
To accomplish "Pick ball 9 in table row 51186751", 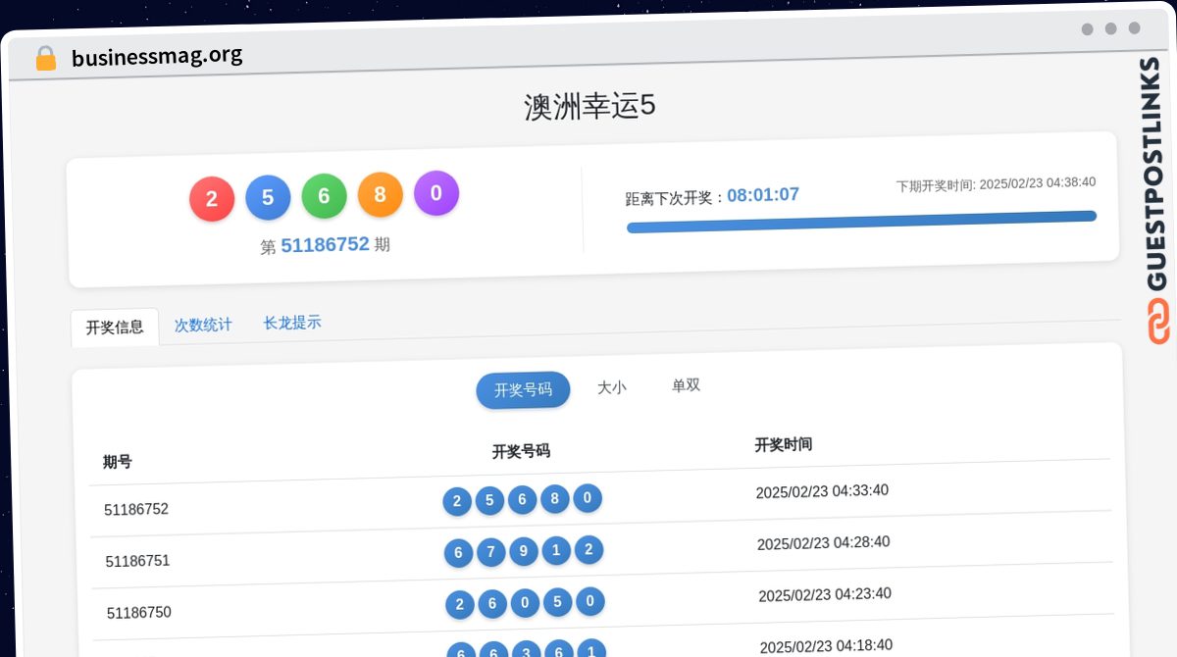I will point(524,552).
